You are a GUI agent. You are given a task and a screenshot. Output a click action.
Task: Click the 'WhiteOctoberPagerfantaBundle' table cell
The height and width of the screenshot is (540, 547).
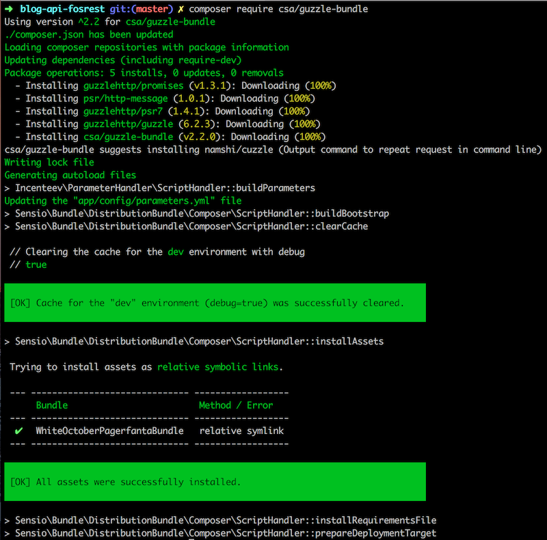[109, 431]
